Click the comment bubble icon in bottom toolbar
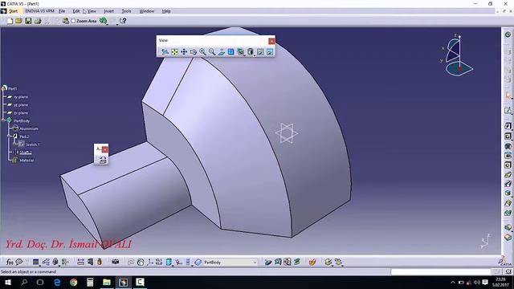 click(19, 262)
